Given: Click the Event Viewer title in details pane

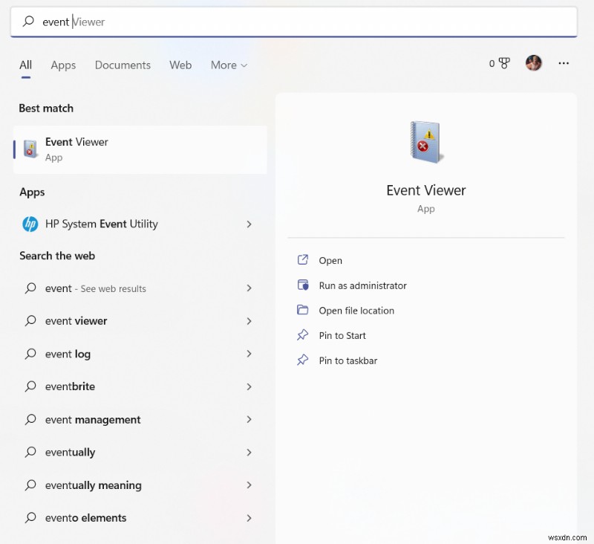Looking at the screenshot, I should coord(425,190).
